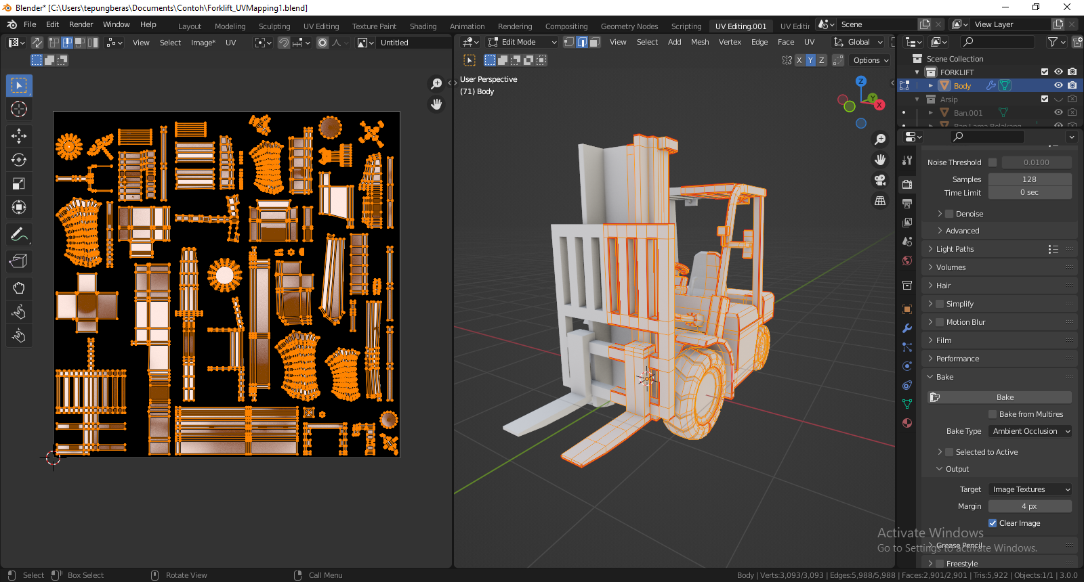
Task: Enable vertex select mode in 3D viewport
Action: [x=569, y=42]
